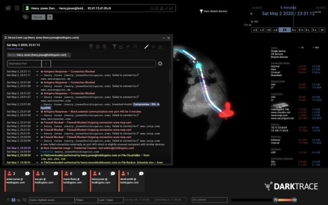Select the Single device view option
The width and height of the screenshot is (328, 205).
point(278,51)
